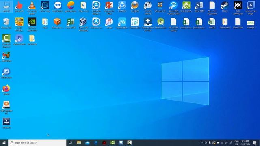Select the NVIDIA GeForce Experience shortcut
Image resolution: width=260 pixels, height=146 pixels.
click(32, 24)
